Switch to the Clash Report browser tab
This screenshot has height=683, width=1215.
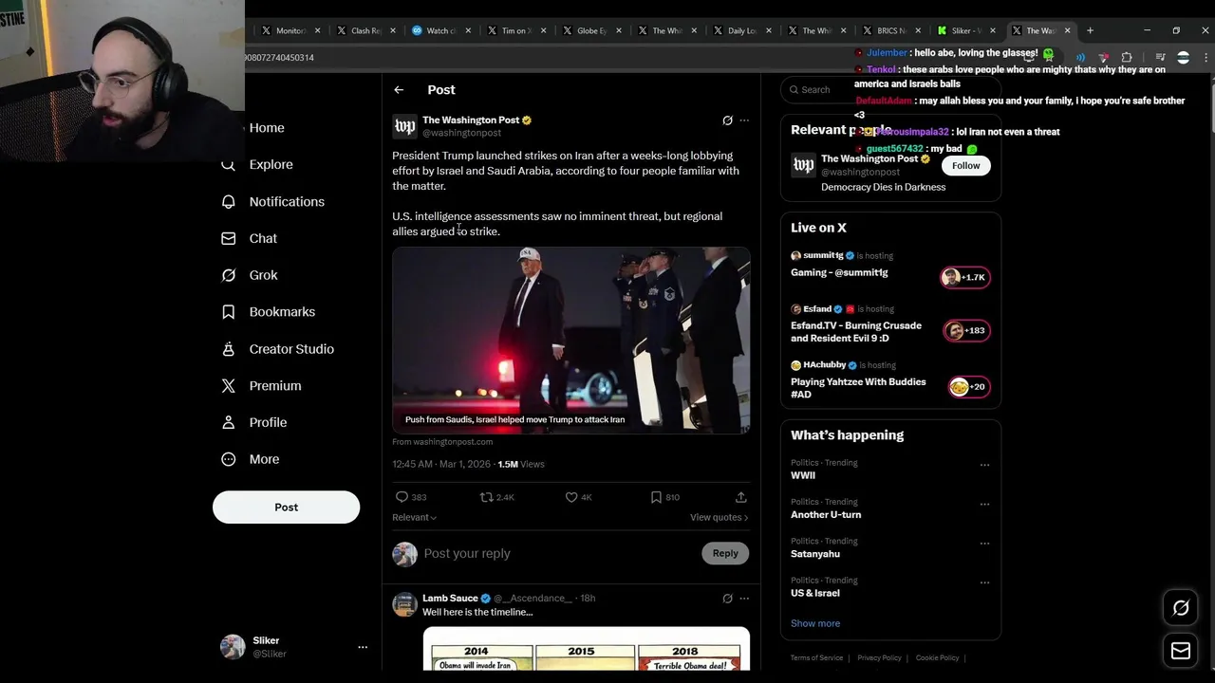click(365, 30)
